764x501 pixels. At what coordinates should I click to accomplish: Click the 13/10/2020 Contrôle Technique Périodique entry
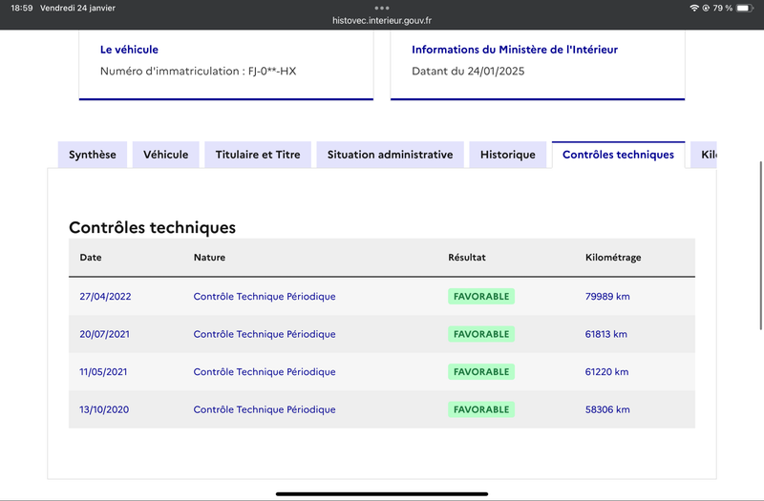[x=265, y=409]
